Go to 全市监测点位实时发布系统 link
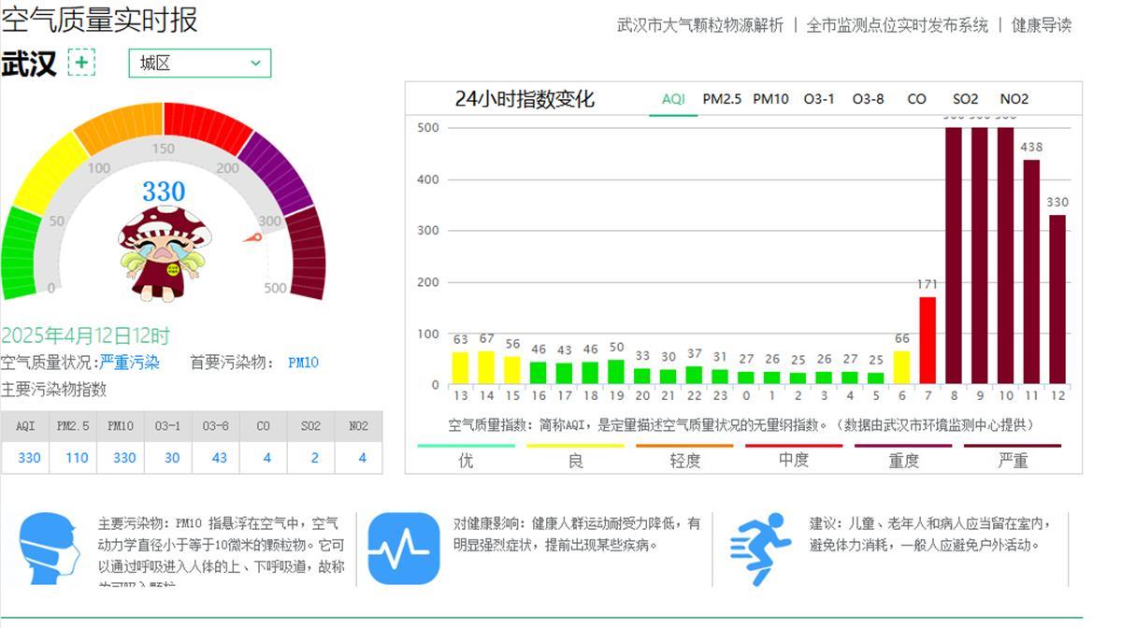The width and height of the screenshot is (1122, 628). point(897,25)
